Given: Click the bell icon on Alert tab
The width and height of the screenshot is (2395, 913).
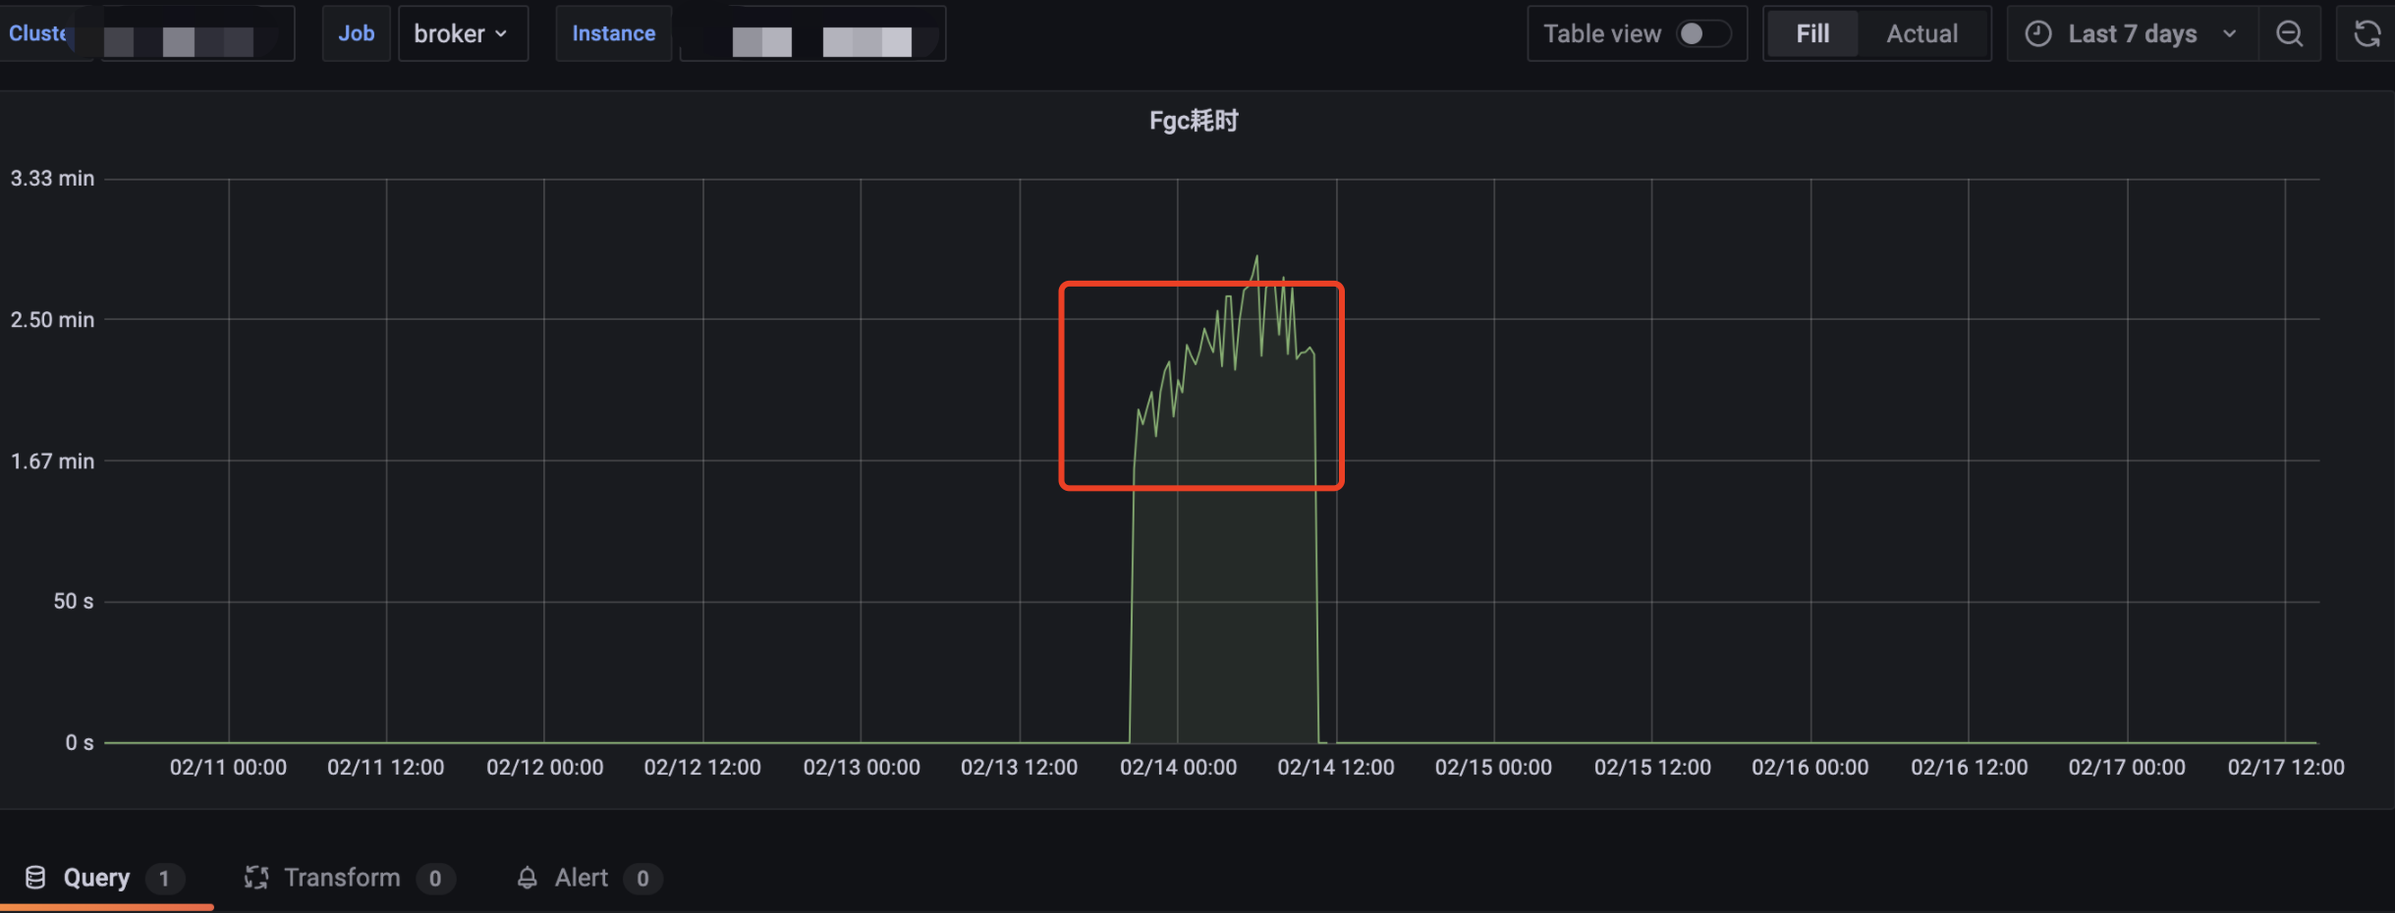Looking at the screenshot, I should click(x=528, y=878).
